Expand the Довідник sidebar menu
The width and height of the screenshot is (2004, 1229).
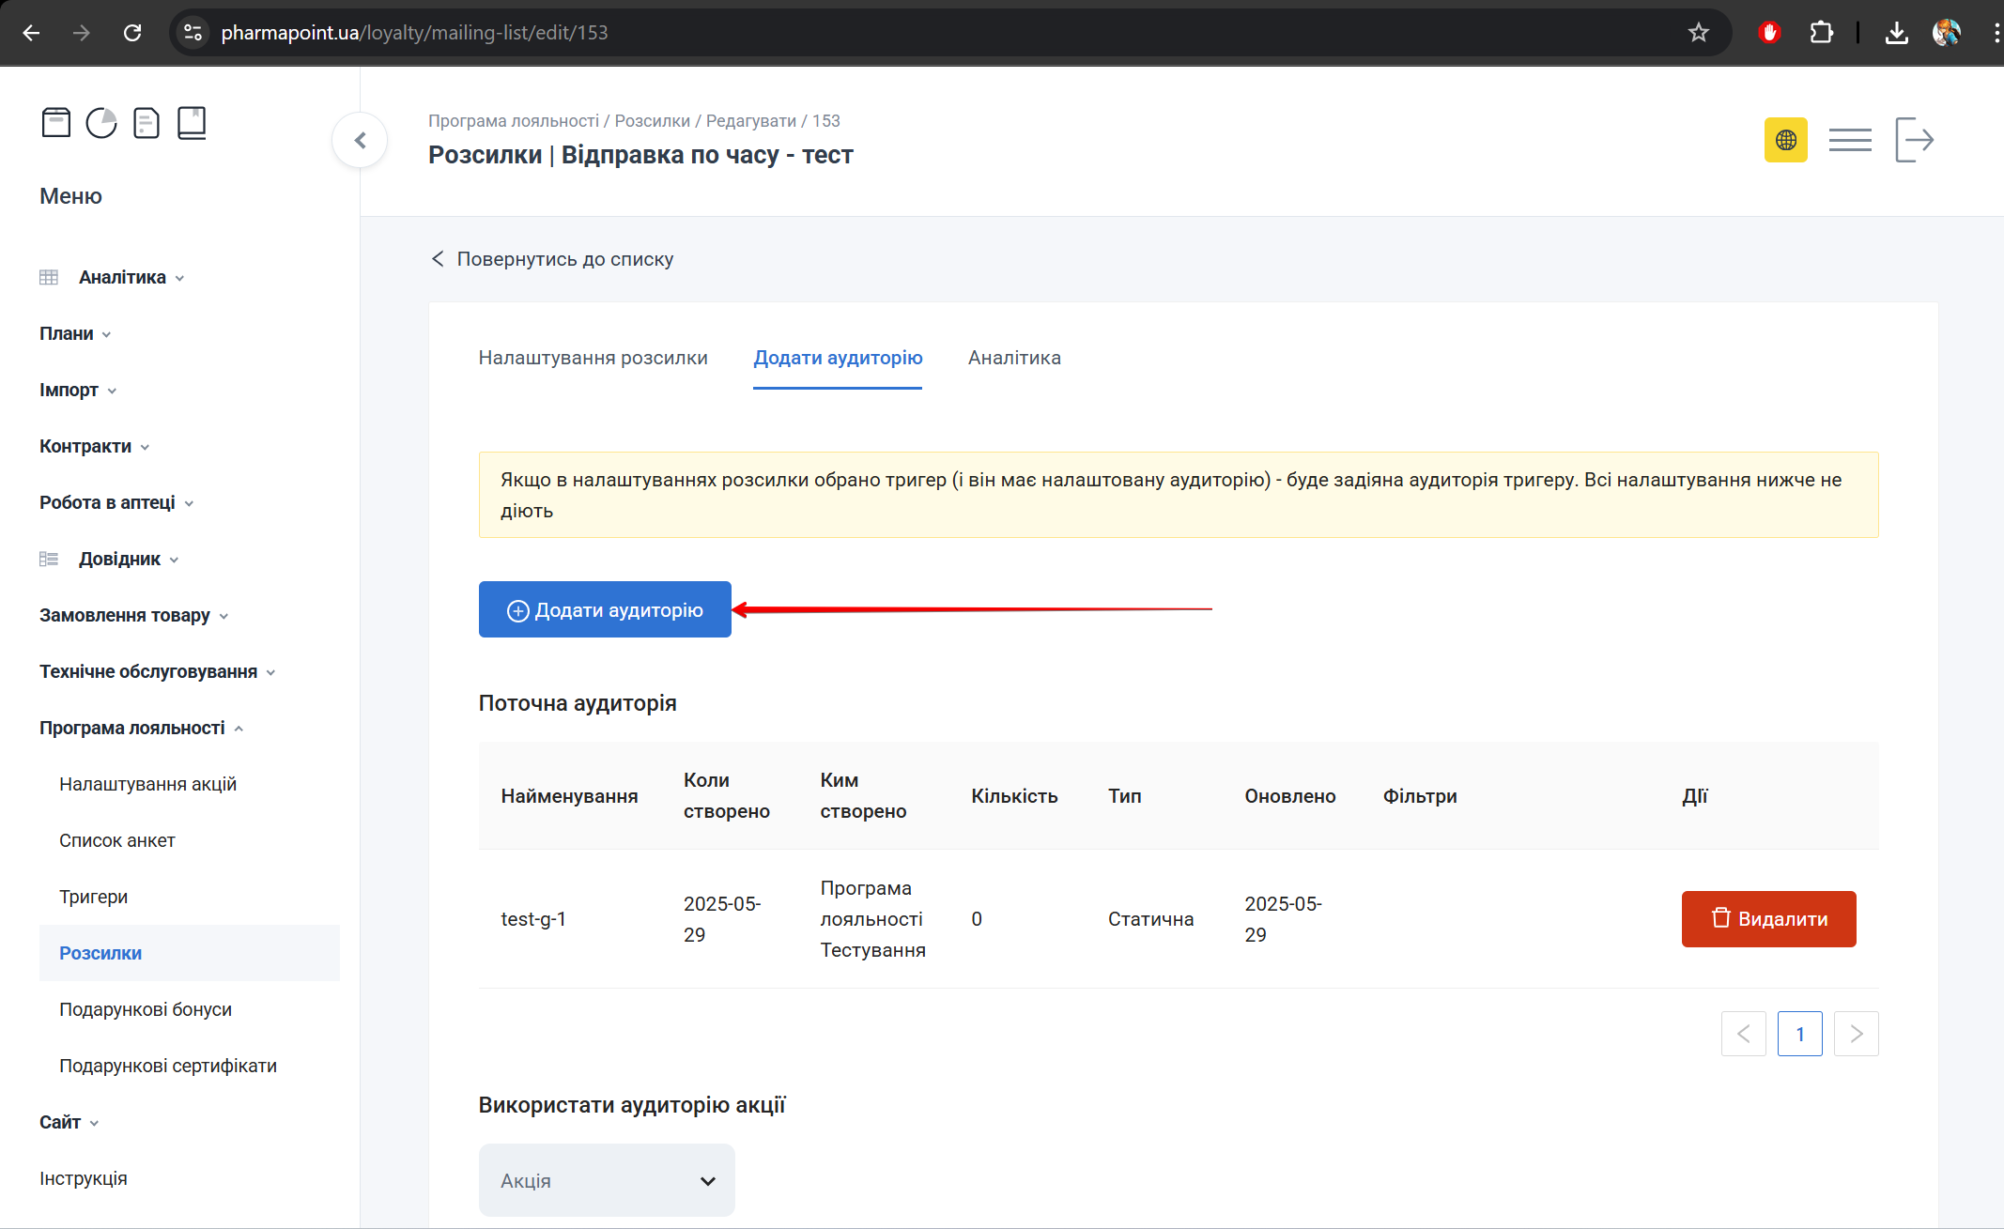click(x=119, y=559)
